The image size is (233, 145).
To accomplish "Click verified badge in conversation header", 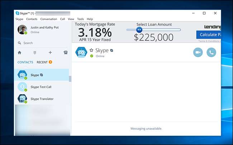I will 111,50.
